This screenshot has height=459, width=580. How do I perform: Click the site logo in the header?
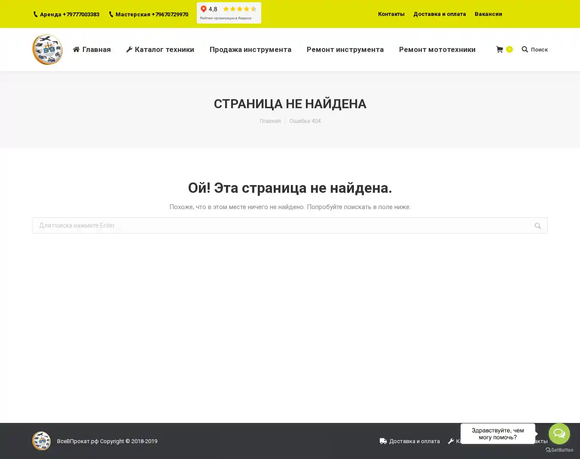pos(47,49)
